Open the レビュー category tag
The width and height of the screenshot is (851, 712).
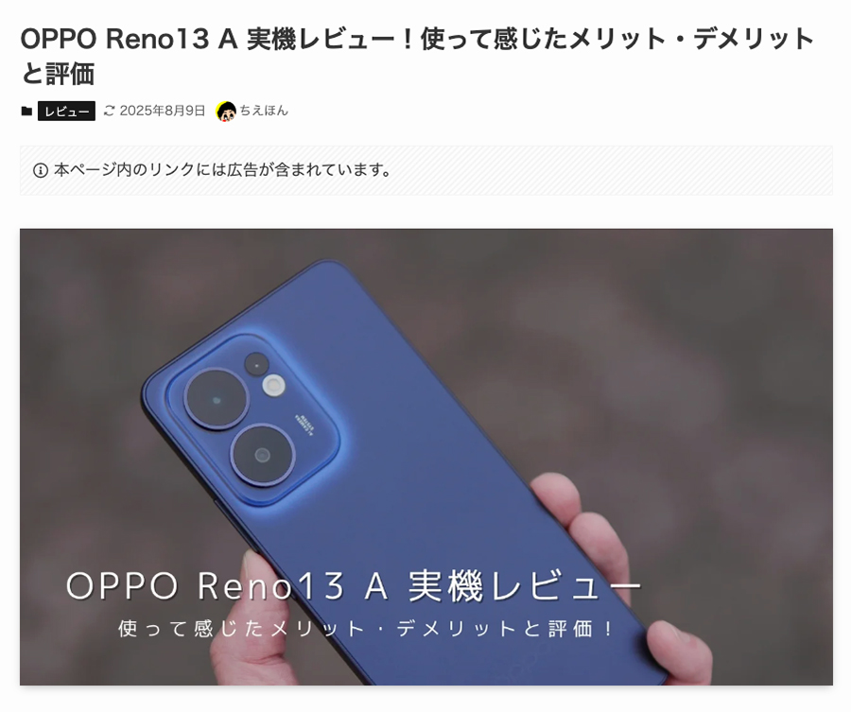66,112
